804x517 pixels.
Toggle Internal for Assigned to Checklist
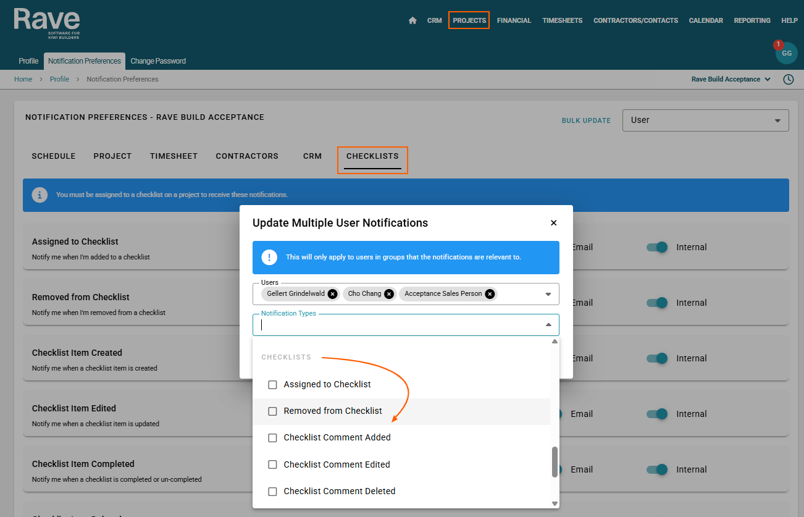(x=658, y=247)
